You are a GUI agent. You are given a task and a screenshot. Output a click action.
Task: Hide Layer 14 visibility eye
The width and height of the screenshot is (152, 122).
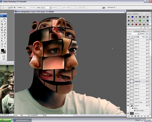(128, 43)
